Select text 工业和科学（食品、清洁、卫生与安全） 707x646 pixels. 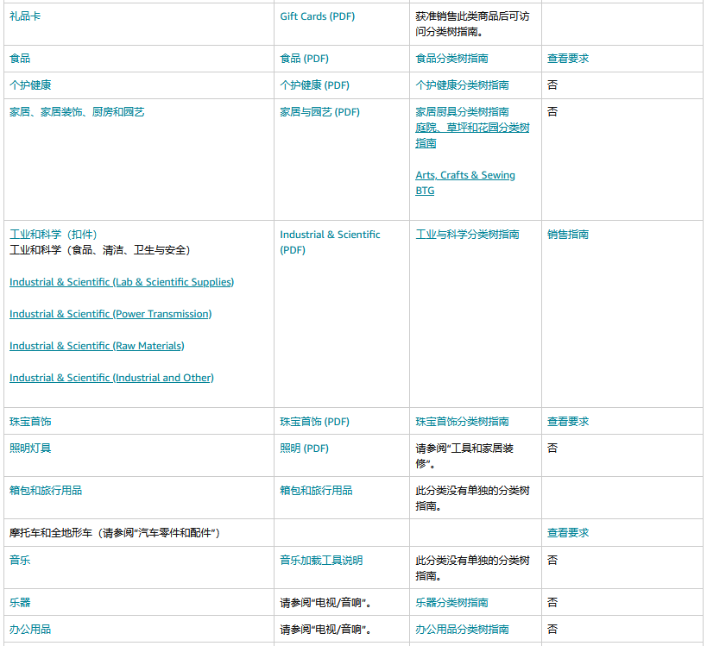coord(99,250)
